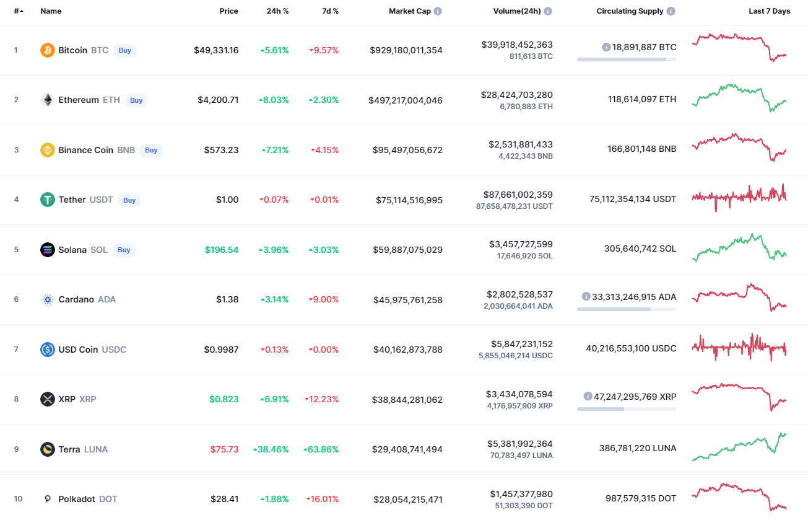Open Tether's last 7 days chart
Screen dimensions: 808x520
pos(739,197)
